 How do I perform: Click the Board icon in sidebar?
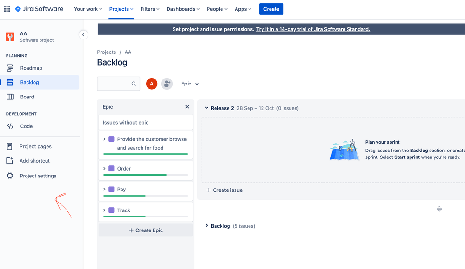coord(10,97)
